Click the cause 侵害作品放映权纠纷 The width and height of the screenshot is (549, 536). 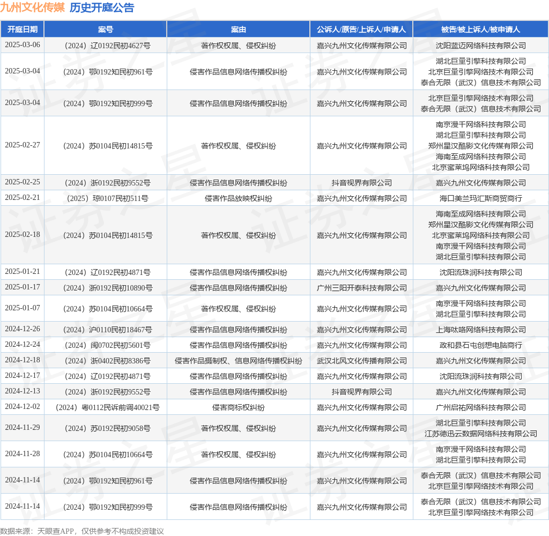[x=239, y=198]
